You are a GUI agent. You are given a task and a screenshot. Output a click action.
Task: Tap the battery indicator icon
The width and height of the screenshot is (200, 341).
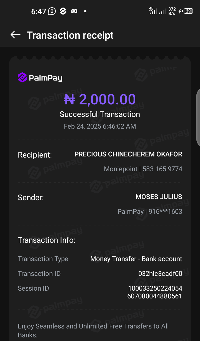coord(188,11)
